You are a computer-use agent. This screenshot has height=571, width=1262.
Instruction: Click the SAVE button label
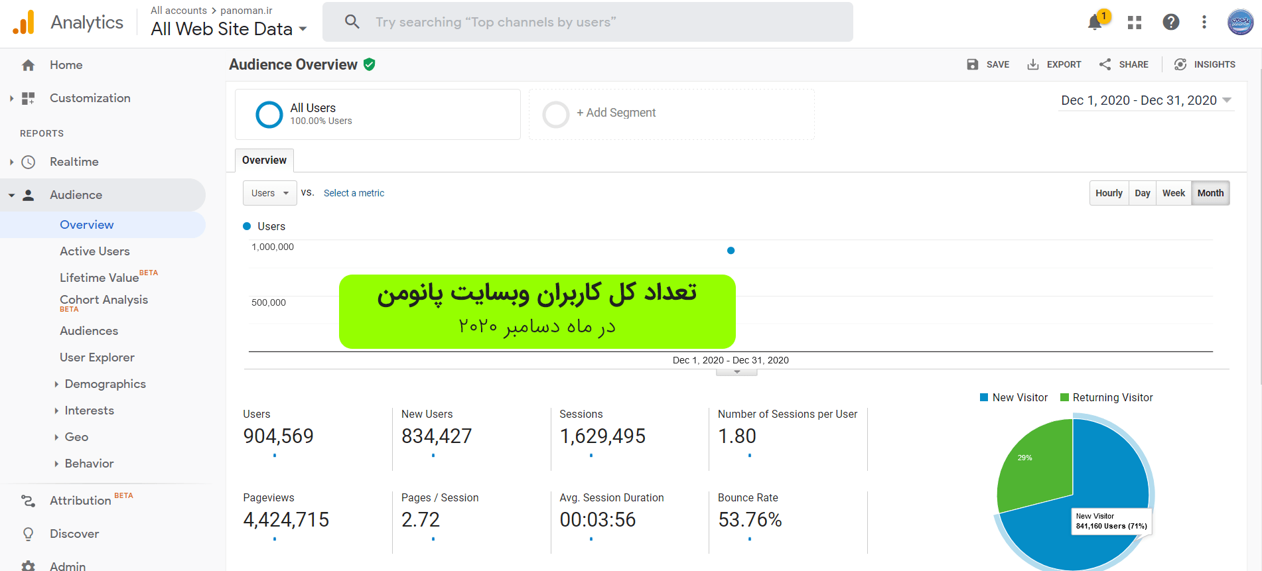[x=997, y=64]
